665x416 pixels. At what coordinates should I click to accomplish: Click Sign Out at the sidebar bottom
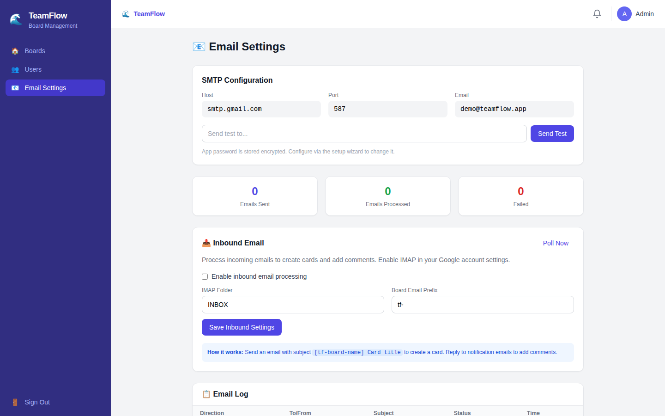(37, 402)
